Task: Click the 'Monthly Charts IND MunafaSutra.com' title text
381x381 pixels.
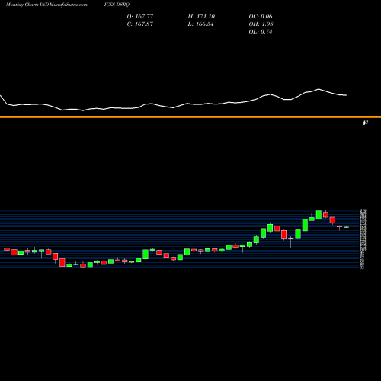Action: pyautogui.click(x=46, y=5)
